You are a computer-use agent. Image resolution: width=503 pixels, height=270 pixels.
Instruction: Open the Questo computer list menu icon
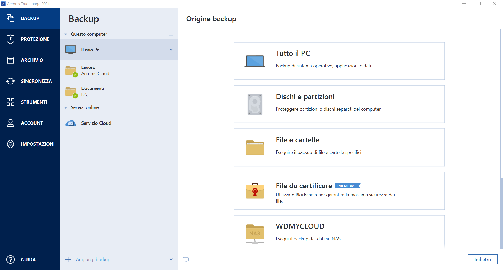tap(171, 34)
